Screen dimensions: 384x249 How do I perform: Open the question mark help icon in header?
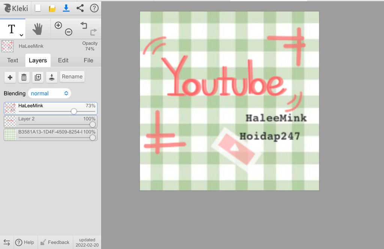click(94, 8)
